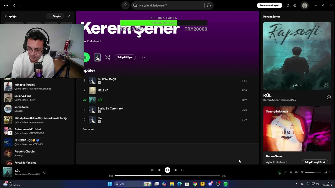The width and height of the screenshot is (335, 188).
Task: Toggle shuffle in the player bar
Action: (x=152, y=170)
